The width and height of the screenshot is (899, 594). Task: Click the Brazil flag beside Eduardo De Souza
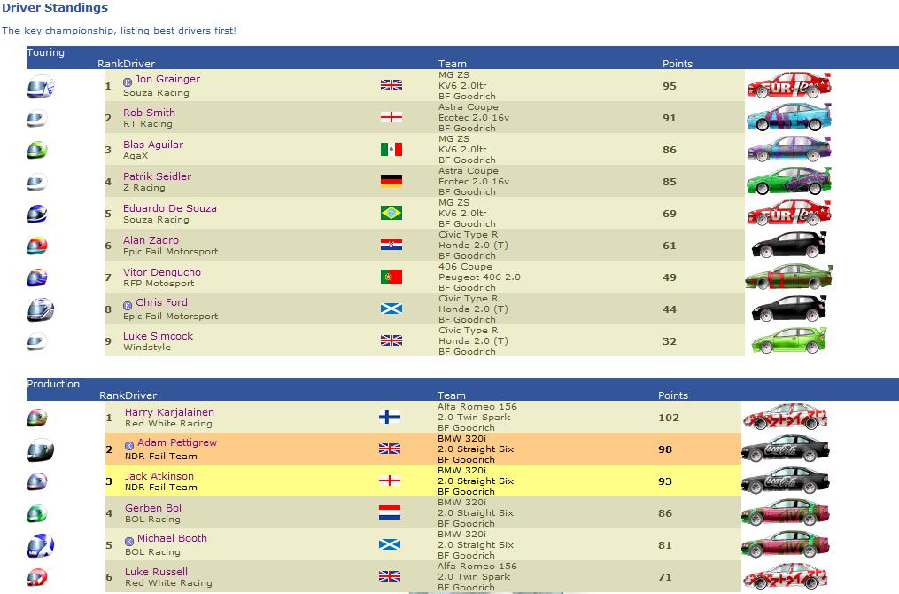pos(391,213)
